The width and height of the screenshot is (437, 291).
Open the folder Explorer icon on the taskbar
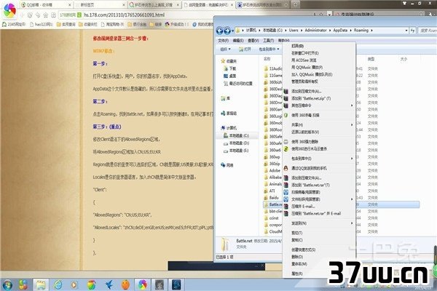41,284
